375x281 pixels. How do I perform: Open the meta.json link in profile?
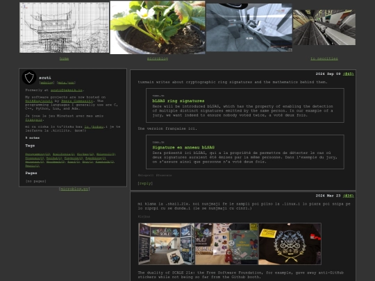[x=66, y=83]
